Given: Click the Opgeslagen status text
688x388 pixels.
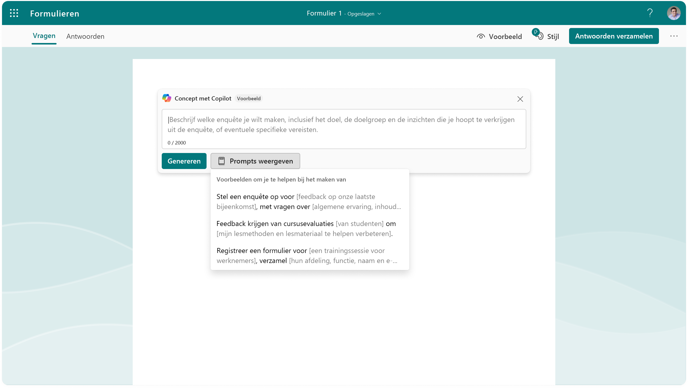Looking at the screenshot, I should [x=361, y=14].
